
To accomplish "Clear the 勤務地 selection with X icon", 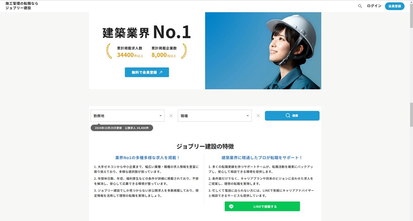I will pyautogui.click(x=171, y=116).
